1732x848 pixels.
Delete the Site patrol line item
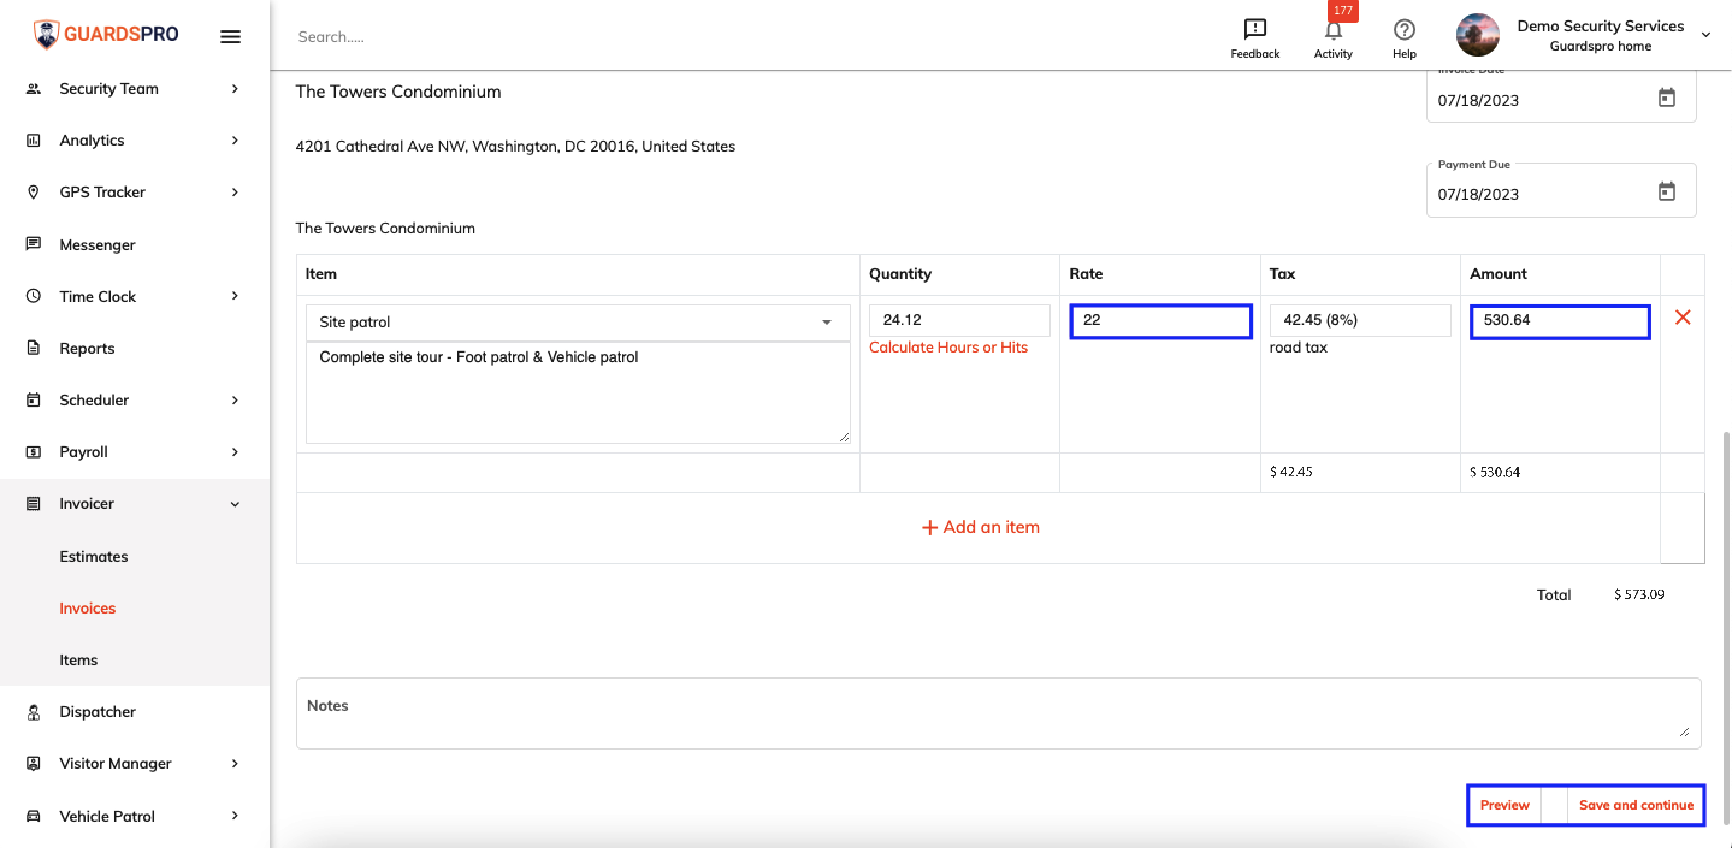coord(1682,317)
